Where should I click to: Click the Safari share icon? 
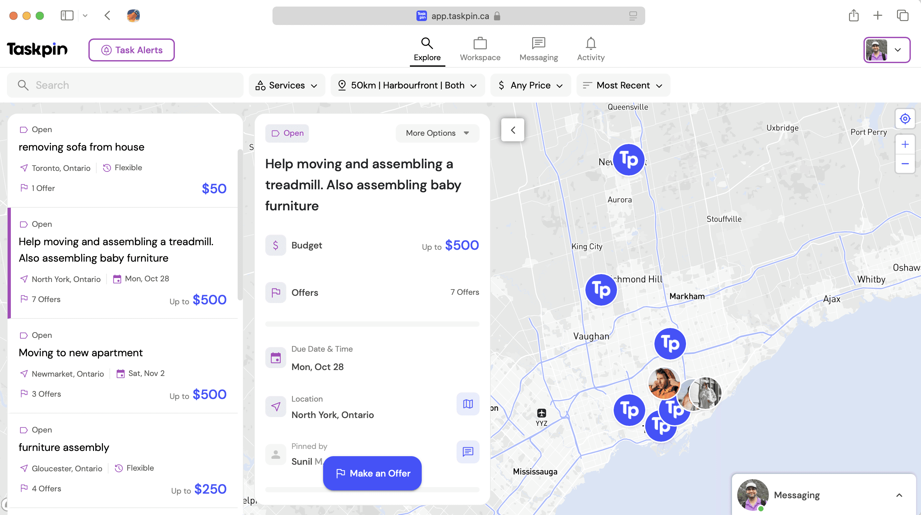853,16
